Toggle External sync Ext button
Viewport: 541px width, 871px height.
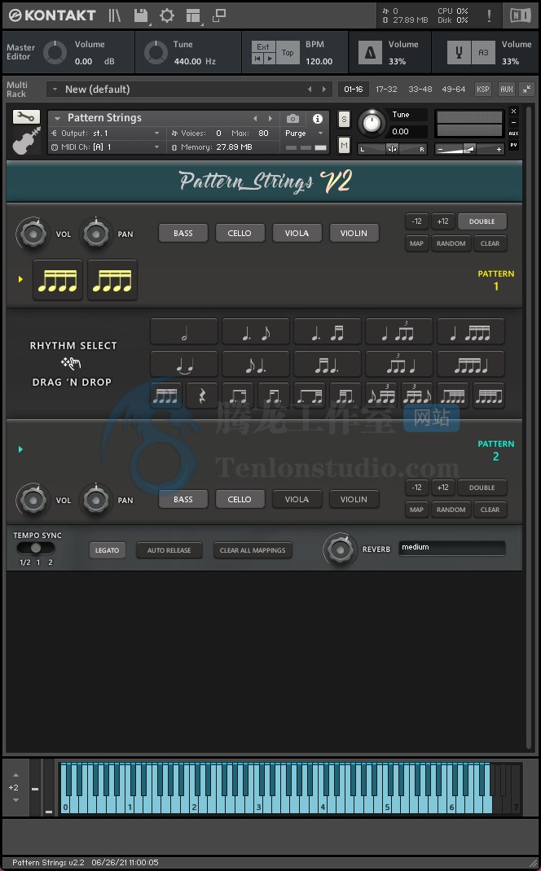(263, 47)
